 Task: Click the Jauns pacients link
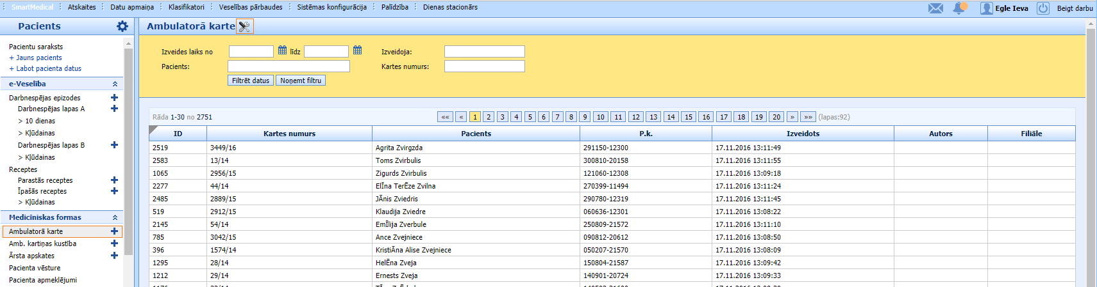click(x=38, y=58)
